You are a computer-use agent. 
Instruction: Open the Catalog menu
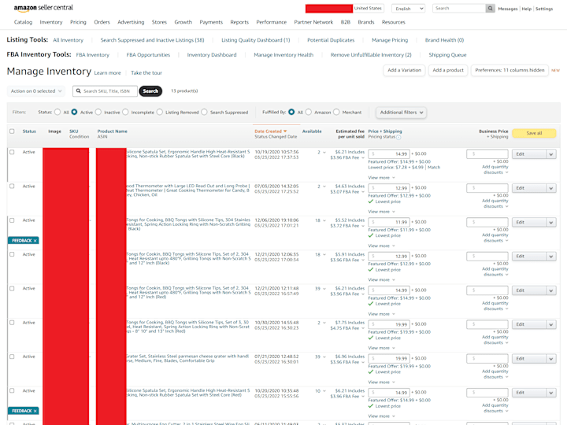coord(23,22)
